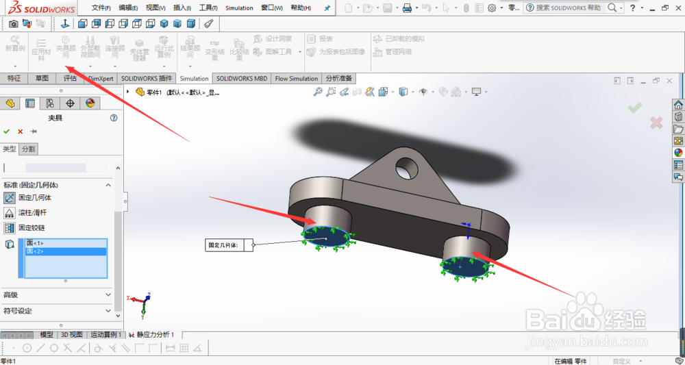
Task: Open the PropertyManager tab
Action: point(30,103)
